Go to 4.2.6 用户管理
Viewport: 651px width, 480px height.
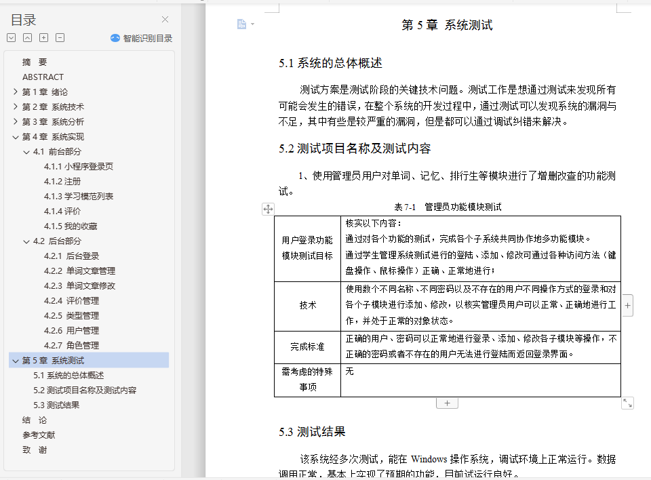[x=71, y=331]
